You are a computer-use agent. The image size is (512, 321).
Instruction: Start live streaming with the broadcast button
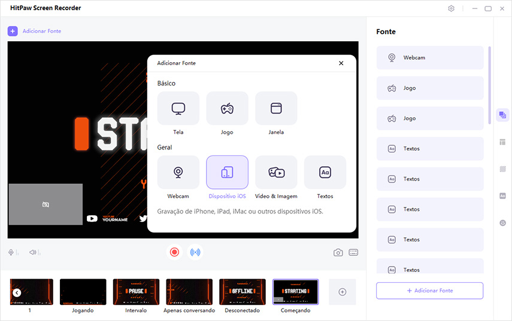[195, 252]
